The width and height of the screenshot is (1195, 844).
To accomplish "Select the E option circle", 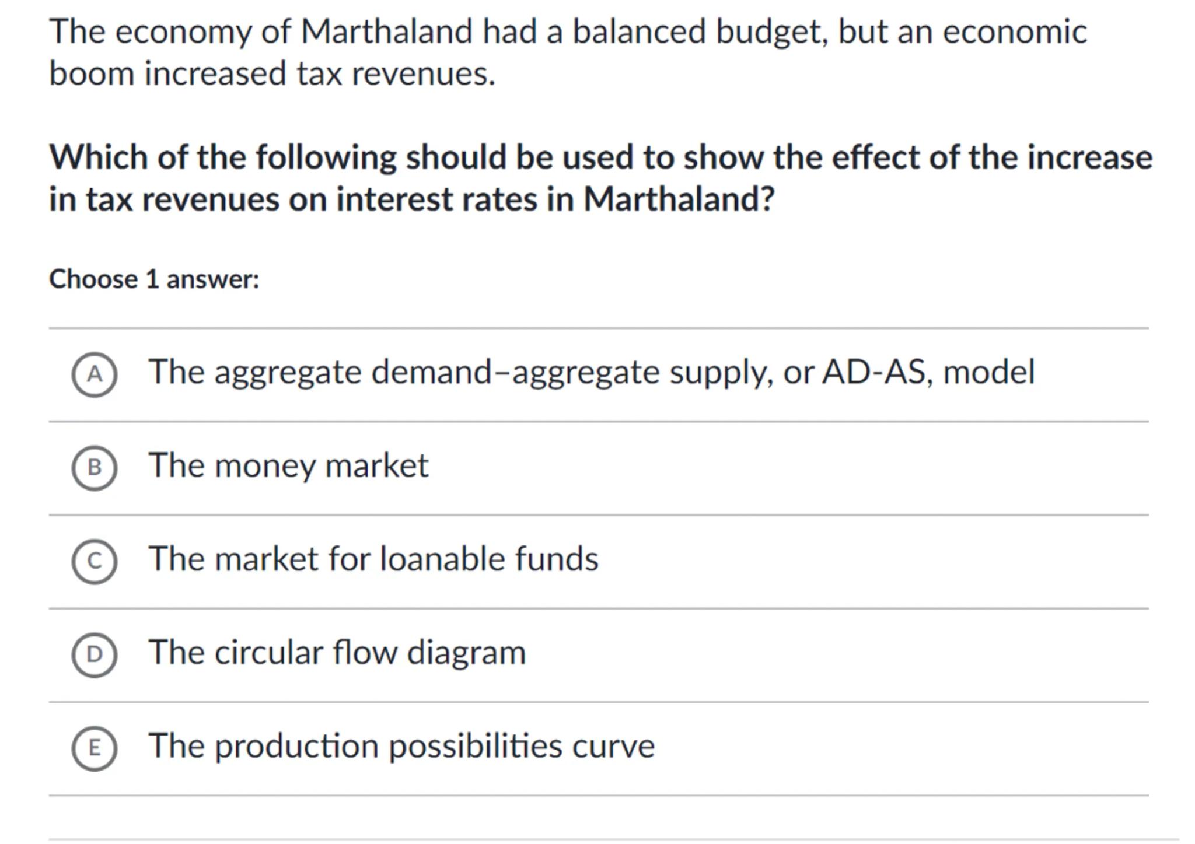I will click(94, 748).
